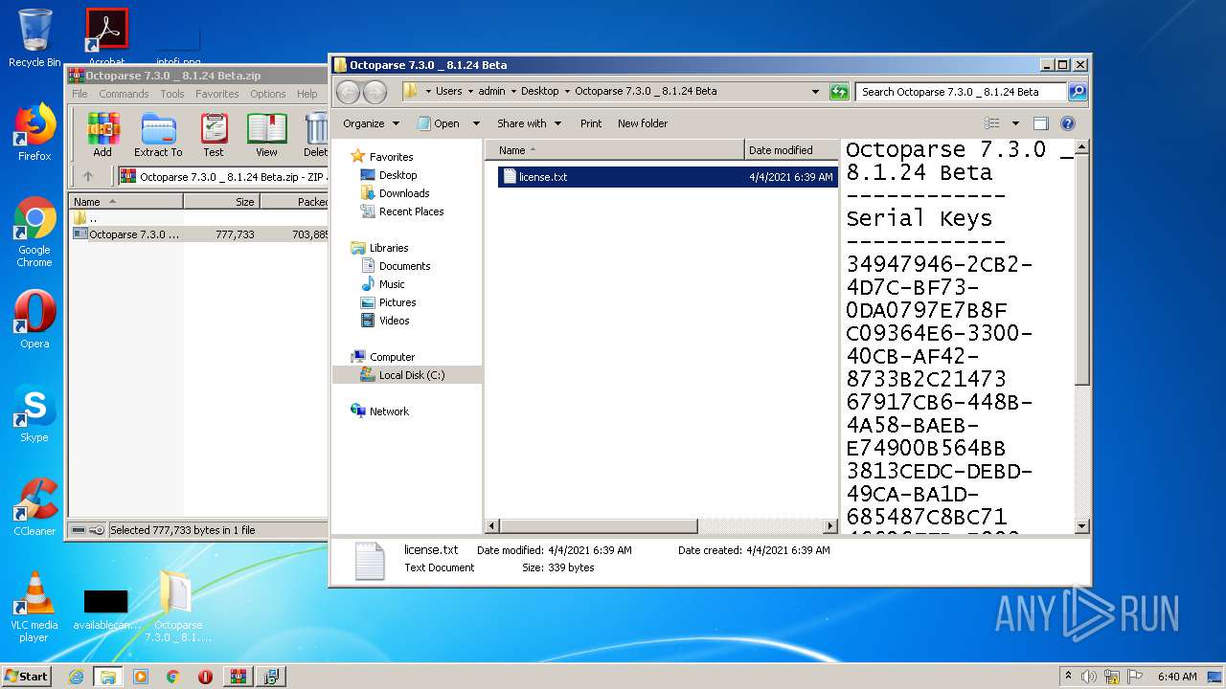Open the Commands menu in WinRAR
The height and width of the screenshot is (689, 1226).
point(124,94)
